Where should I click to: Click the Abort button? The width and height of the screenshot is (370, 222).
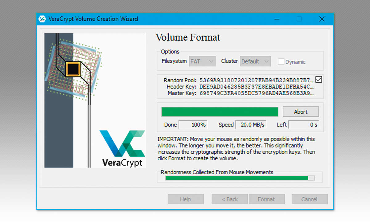click(301, 112)
